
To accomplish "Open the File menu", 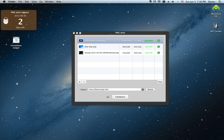I will pyautogui.click(x=20, y=2).
